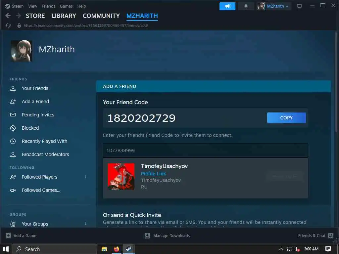Click the Blocked circle-slash icon
Screen dimensions: 339x254
click(13, 128)
